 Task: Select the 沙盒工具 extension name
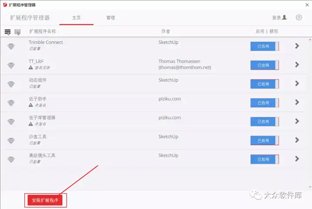pos(38,137)
